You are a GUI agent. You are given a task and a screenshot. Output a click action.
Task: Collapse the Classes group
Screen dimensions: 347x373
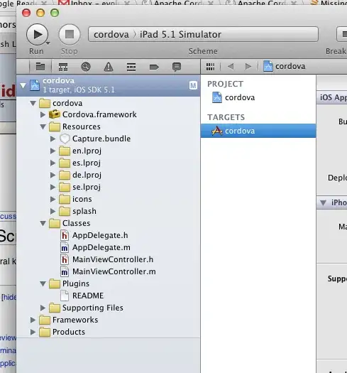coord(43,223)
